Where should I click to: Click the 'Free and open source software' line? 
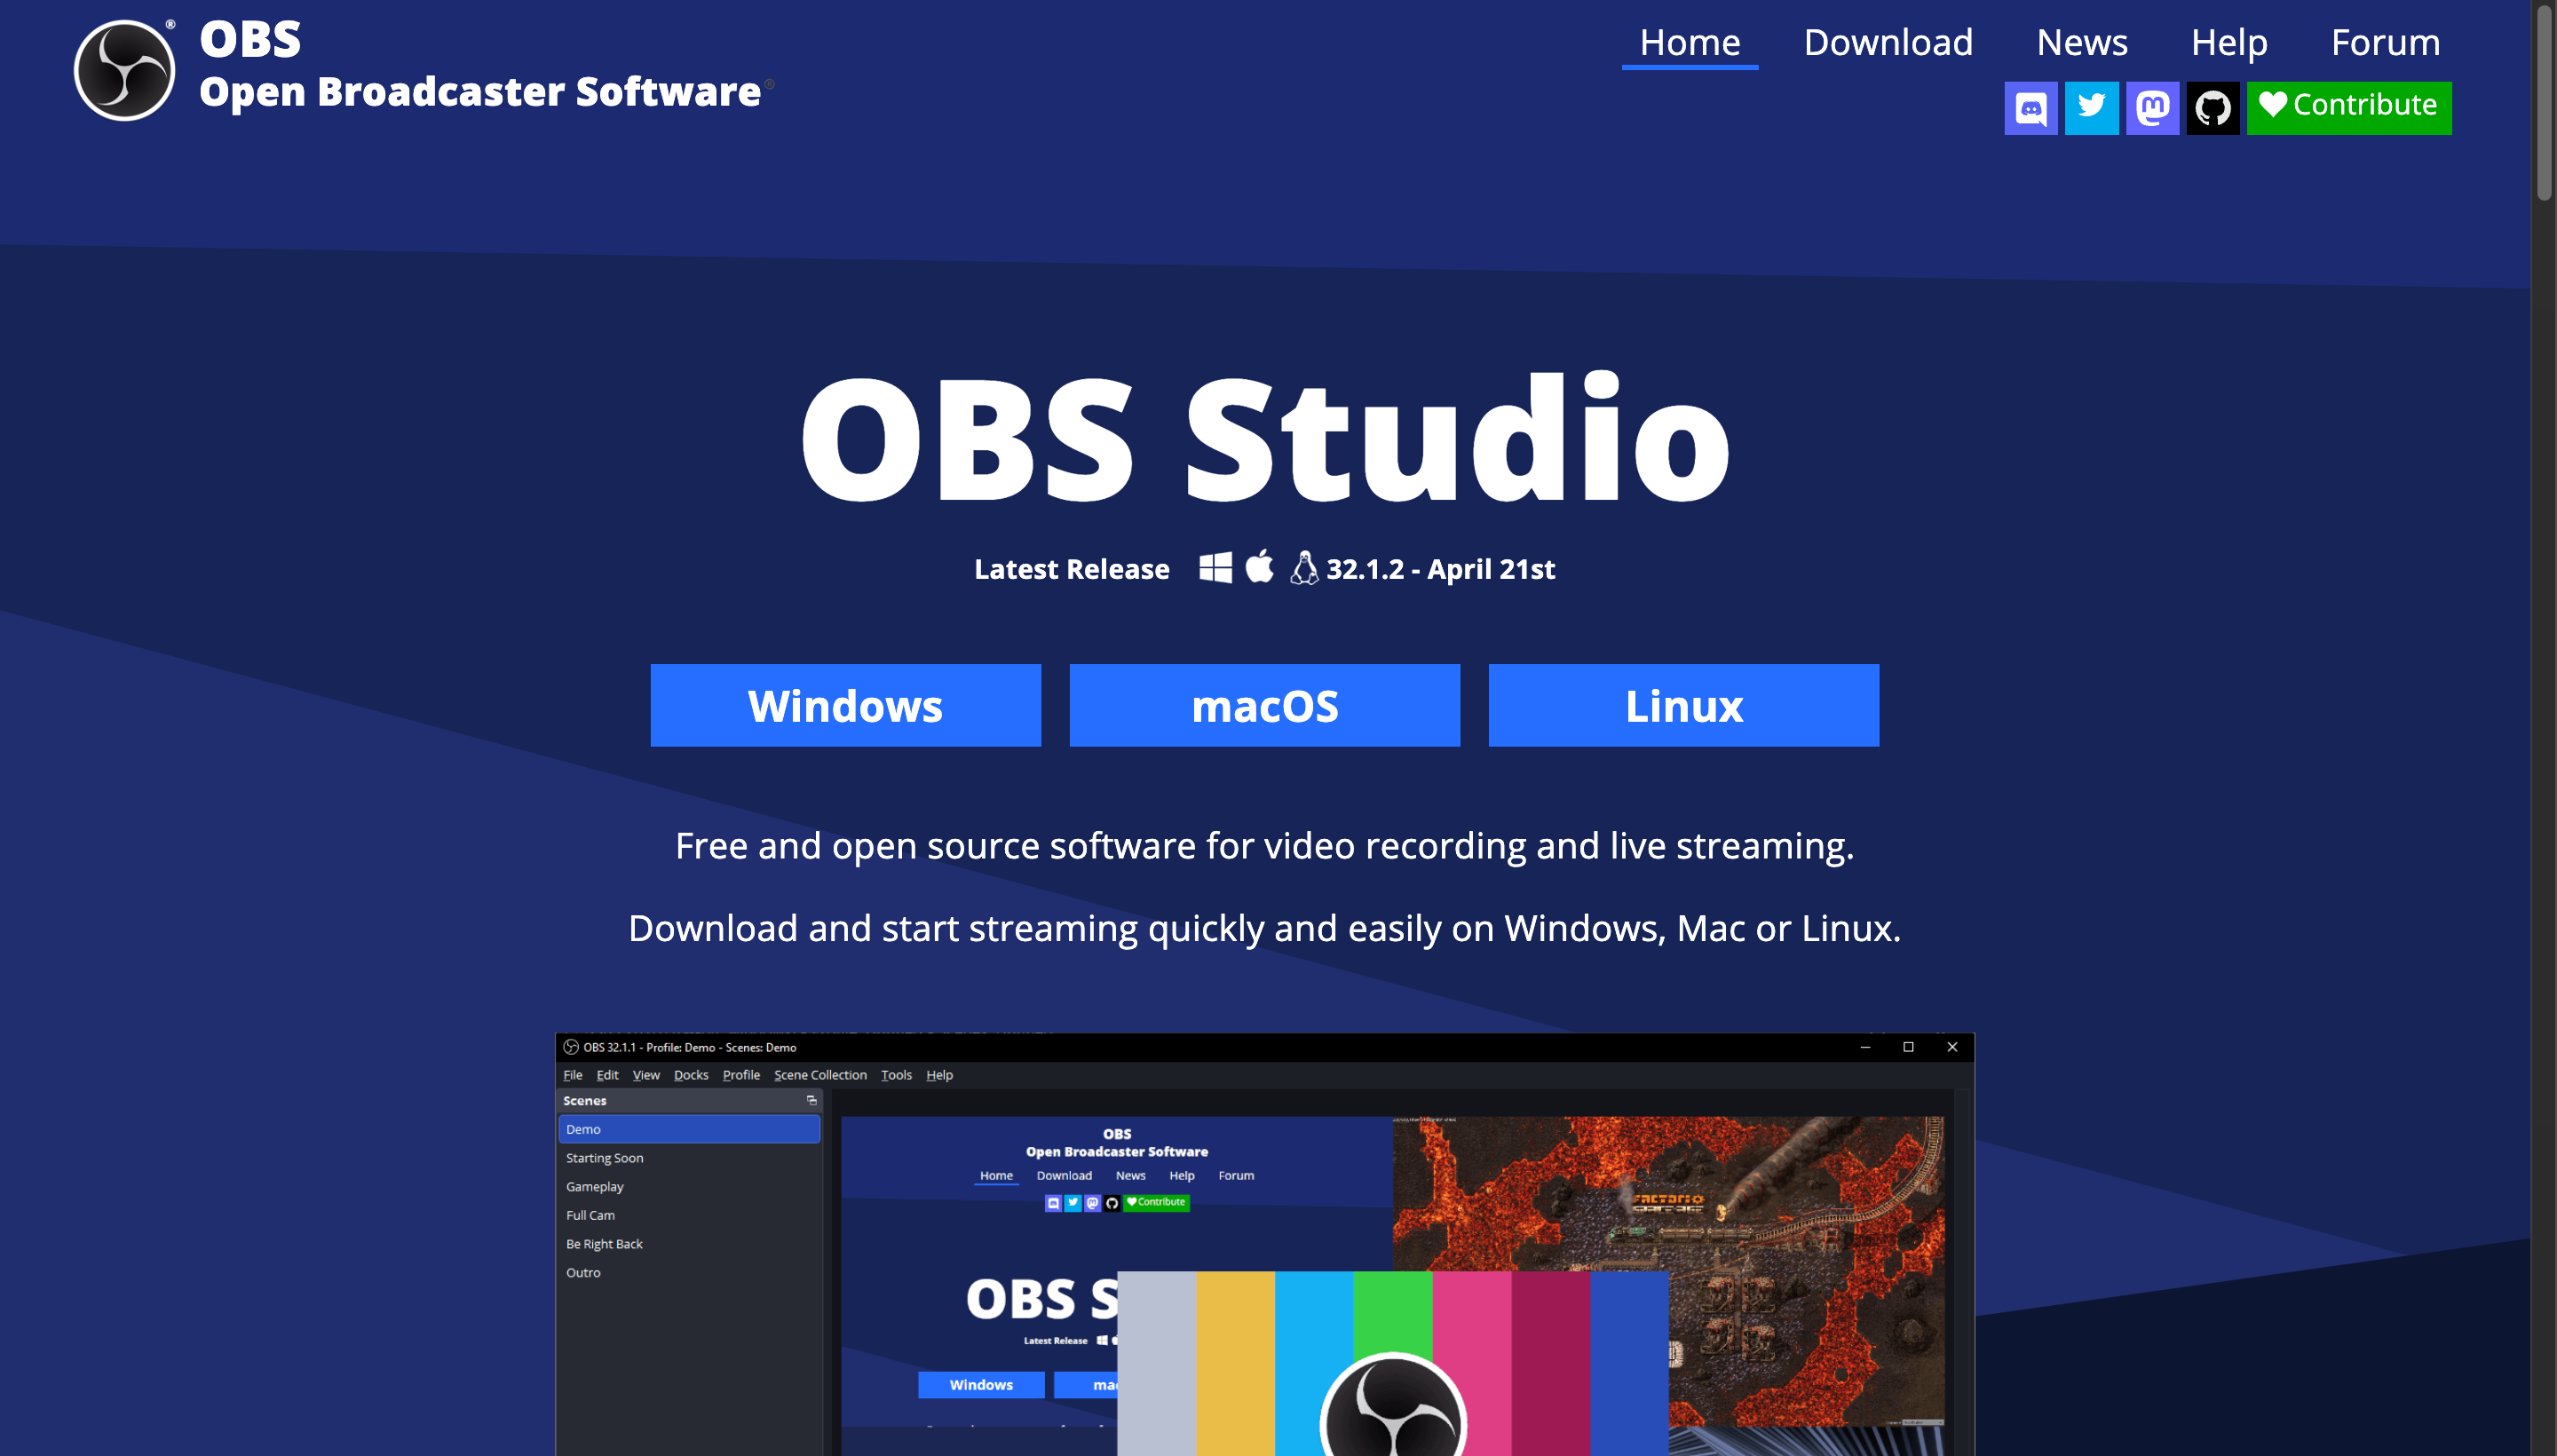coord(1264,846)
